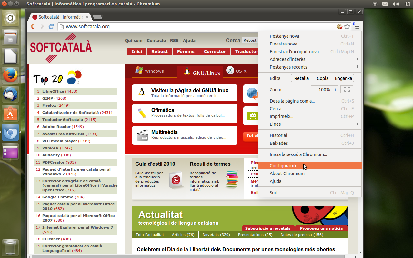Switch to the GNU/Linux tab
This screenshot has width=413, height=258.
click(x=200, y=72)
